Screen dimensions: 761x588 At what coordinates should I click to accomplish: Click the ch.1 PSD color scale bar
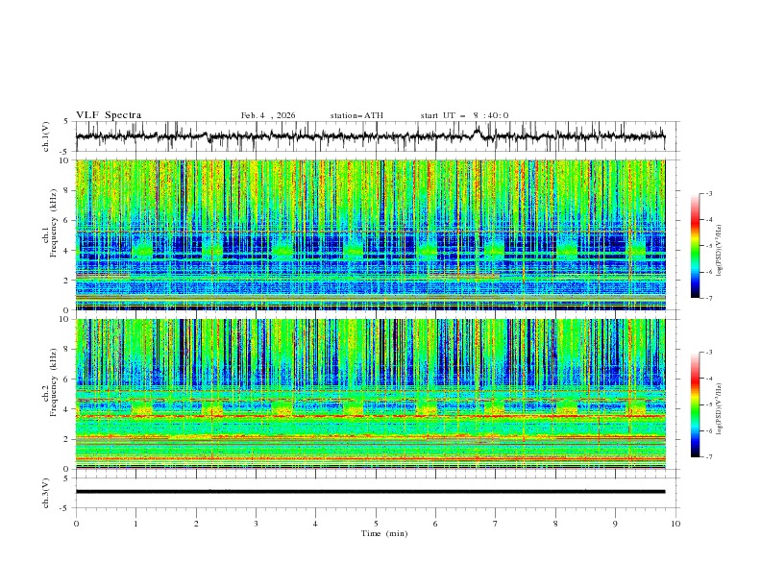[695, 246]
